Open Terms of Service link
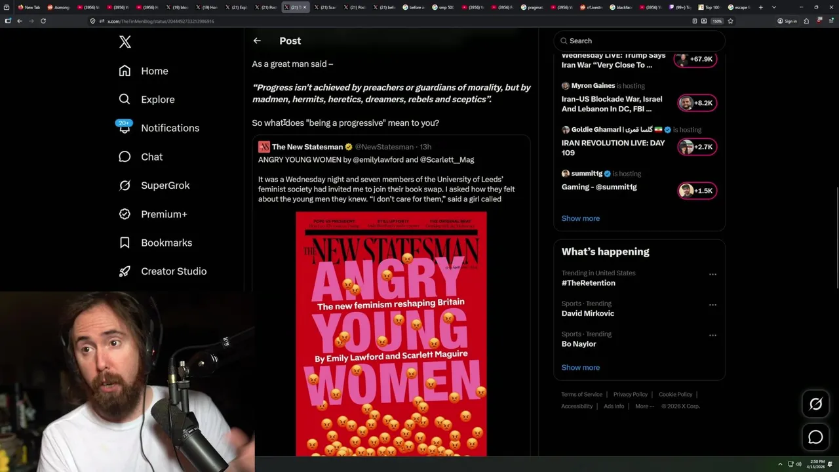This screenshot has width=839, height=472. pyautogui.click(x=581, y=395)
